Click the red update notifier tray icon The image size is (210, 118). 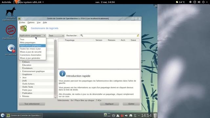(122, 115)
